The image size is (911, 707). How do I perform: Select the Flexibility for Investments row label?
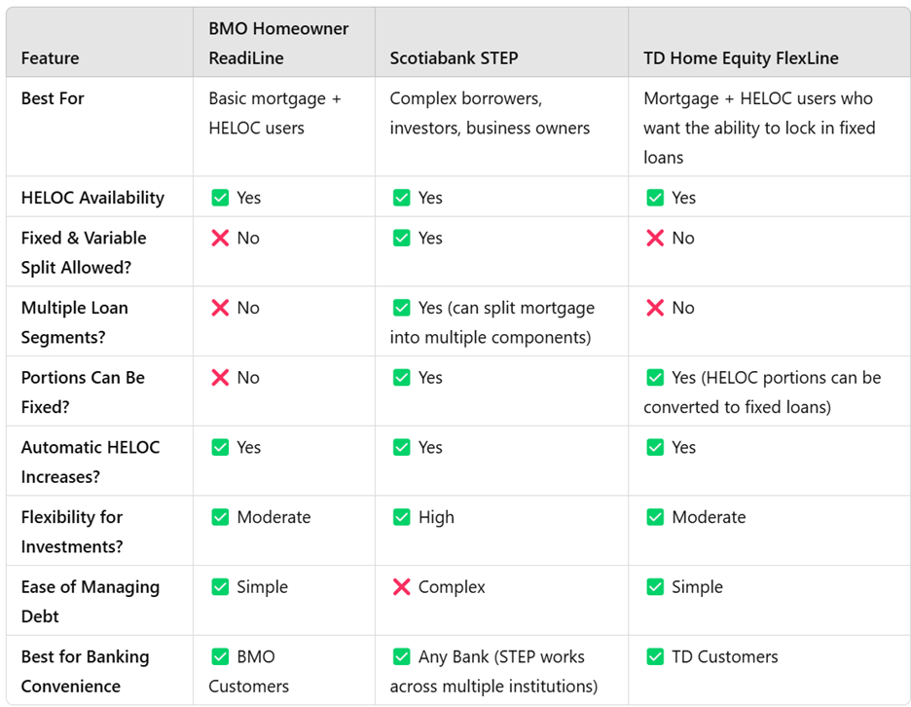click(72, 531)
